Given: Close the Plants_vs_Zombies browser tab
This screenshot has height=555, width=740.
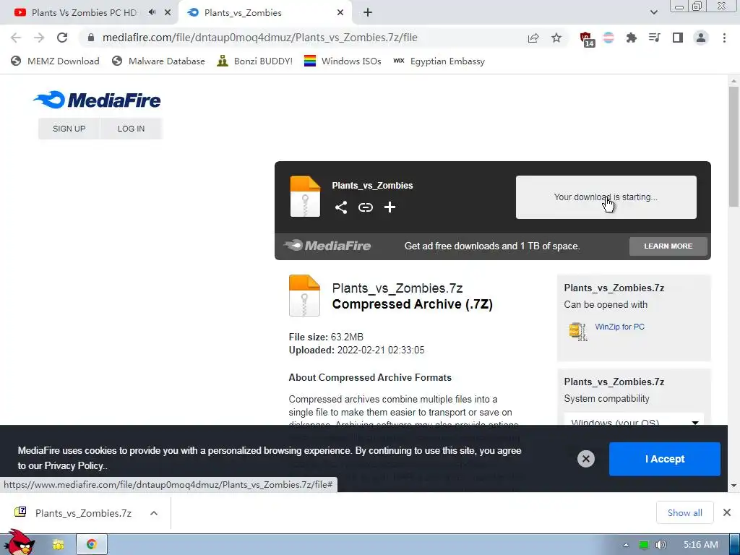Looking at the screenshot, I should point(340,13).
